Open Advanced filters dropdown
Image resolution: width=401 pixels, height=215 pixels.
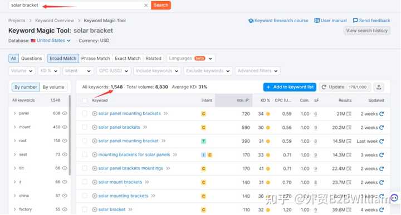click(257, 71)
